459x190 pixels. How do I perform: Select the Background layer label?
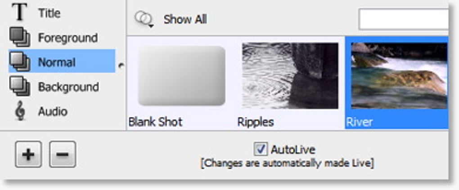[68, 87]
